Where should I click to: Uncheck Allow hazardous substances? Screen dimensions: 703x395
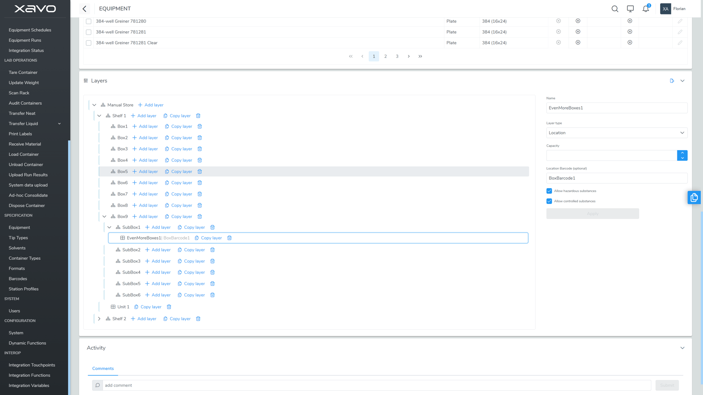tap(549, 191)
